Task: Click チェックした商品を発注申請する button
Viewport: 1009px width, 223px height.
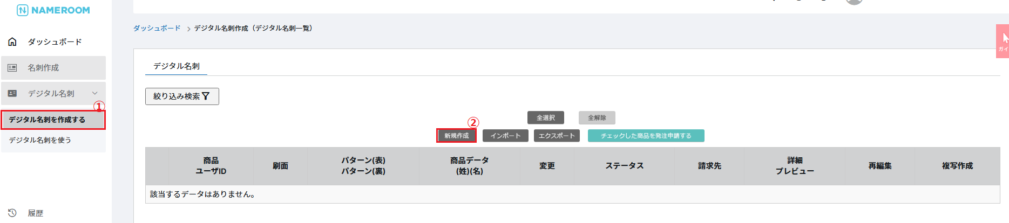Action: point(646,136)
